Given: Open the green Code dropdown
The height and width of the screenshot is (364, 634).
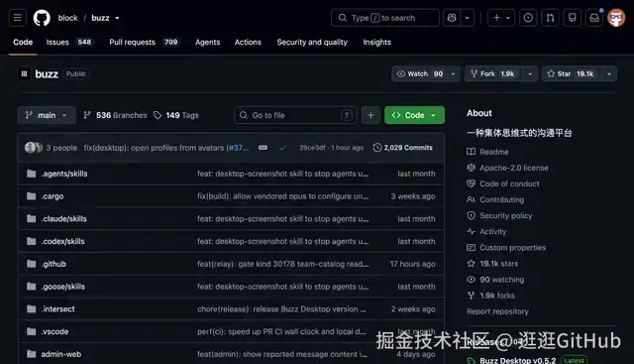Looking at the screenshot, I should click(414, 115).
